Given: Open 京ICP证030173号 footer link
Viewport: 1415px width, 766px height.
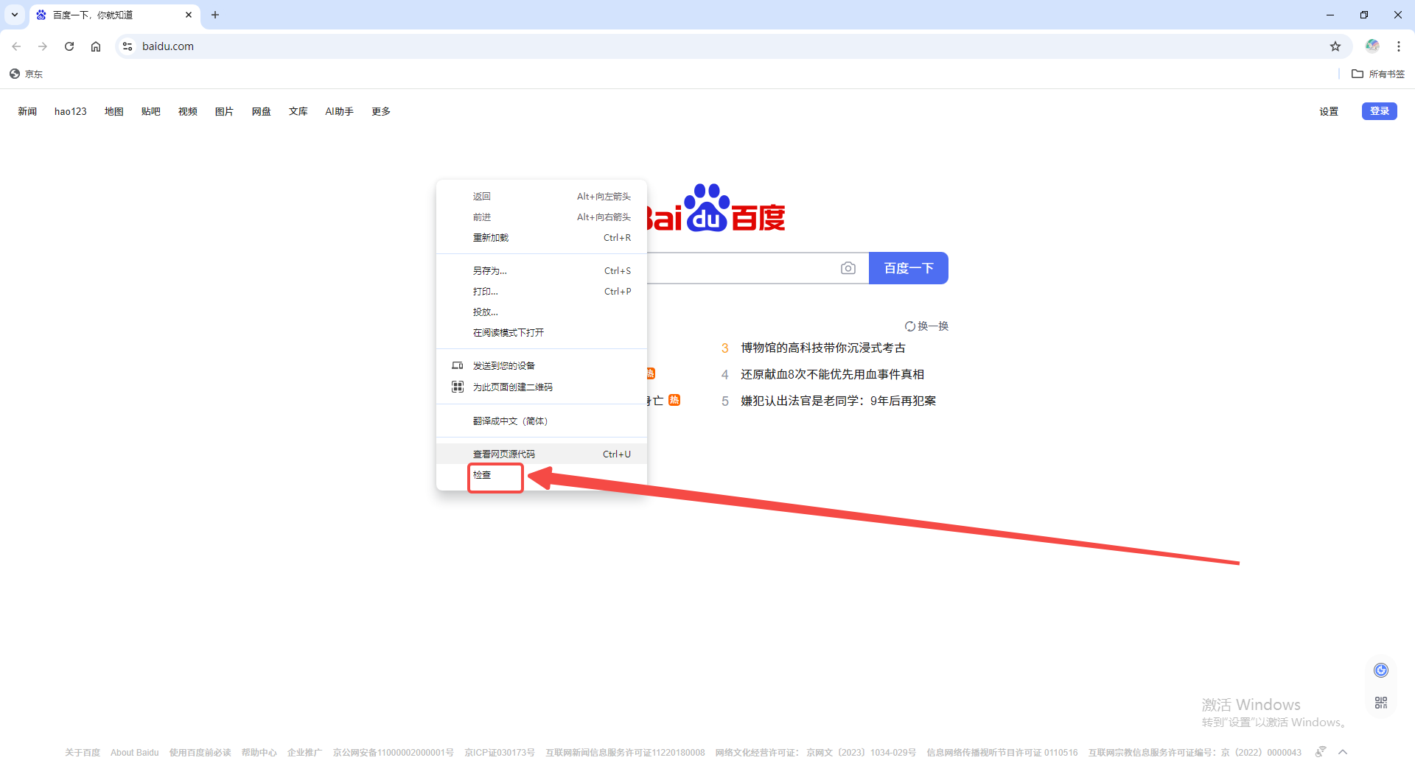Looking at the screenshot, I should [x=500, y=753].
